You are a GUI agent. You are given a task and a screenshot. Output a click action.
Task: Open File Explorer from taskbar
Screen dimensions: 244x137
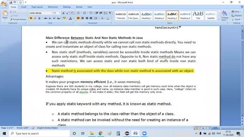(x=92, y=134)
